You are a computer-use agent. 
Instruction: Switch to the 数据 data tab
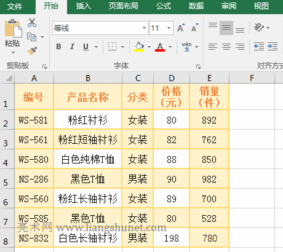[x=196, y=6]
